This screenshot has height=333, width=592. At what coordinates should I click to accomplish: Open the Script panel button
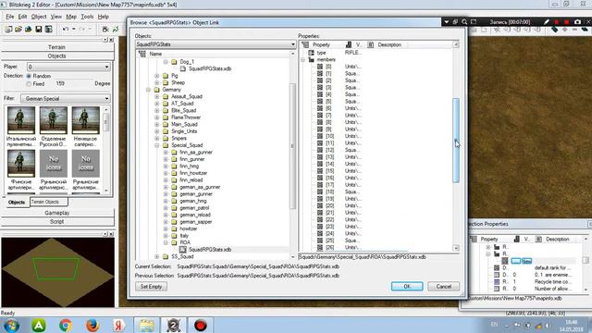(57, 222)
